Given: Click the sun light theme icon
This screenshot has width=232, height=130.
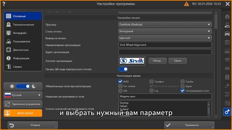Looking at the screenshot, I should tap(12, 86).
